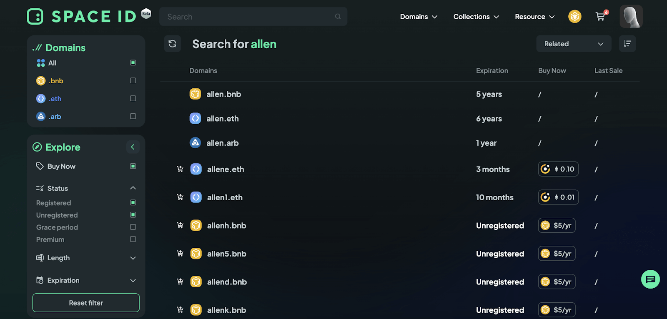Image resolution: width=667 pixels, height=319 pixels.
Task: Uncheck the Unregistered status filter
Action: click(x=133, y=215)
